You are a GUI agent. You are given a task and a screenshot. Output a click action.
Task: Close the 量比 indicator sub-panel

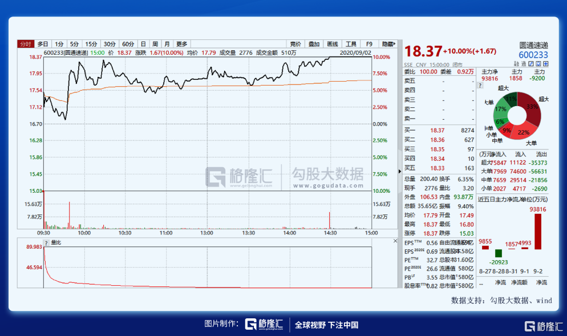395,241
